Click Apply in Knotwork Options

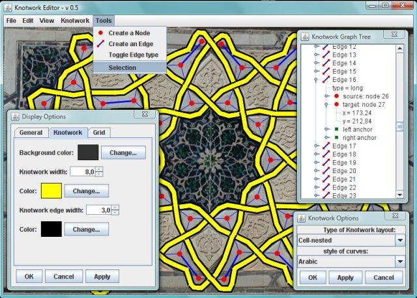(x=345, y=278)
